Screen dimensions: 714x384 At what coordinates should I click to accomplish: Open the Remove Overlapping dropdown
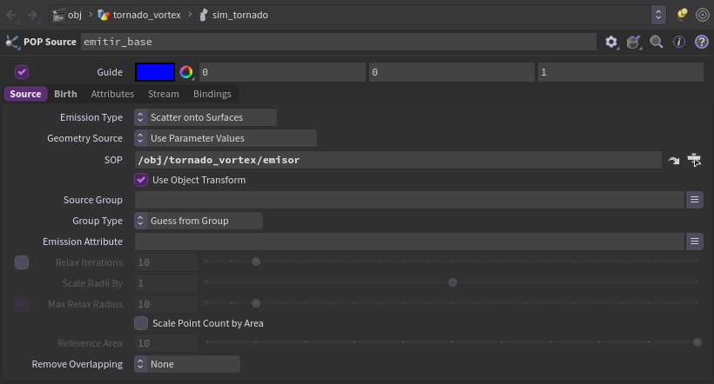point(187,365)
